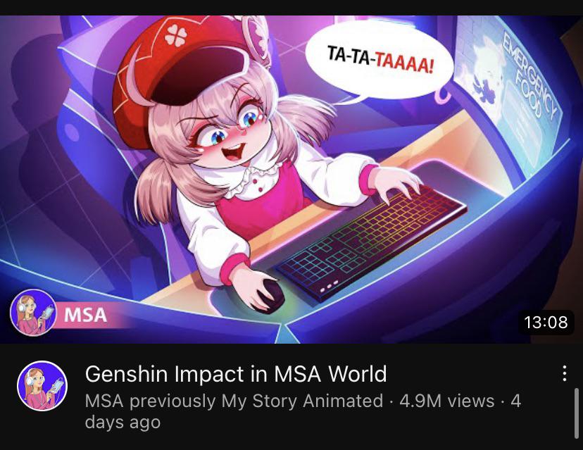The image size is (583, 450).
Task: Click the pink MSA label on the thumbnail
Action: (85, 315)
